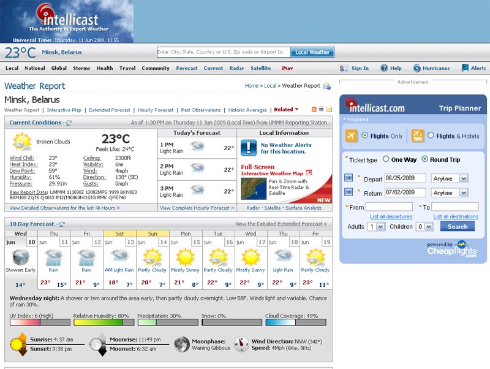Click the Depart date field

pyautogui.click(x=405, y=178)
